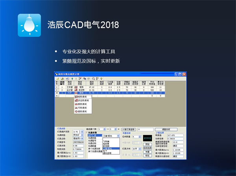Screen dimensions: 236x176
Task: Click the average illuminance cell 500
Action: [152, 90]
